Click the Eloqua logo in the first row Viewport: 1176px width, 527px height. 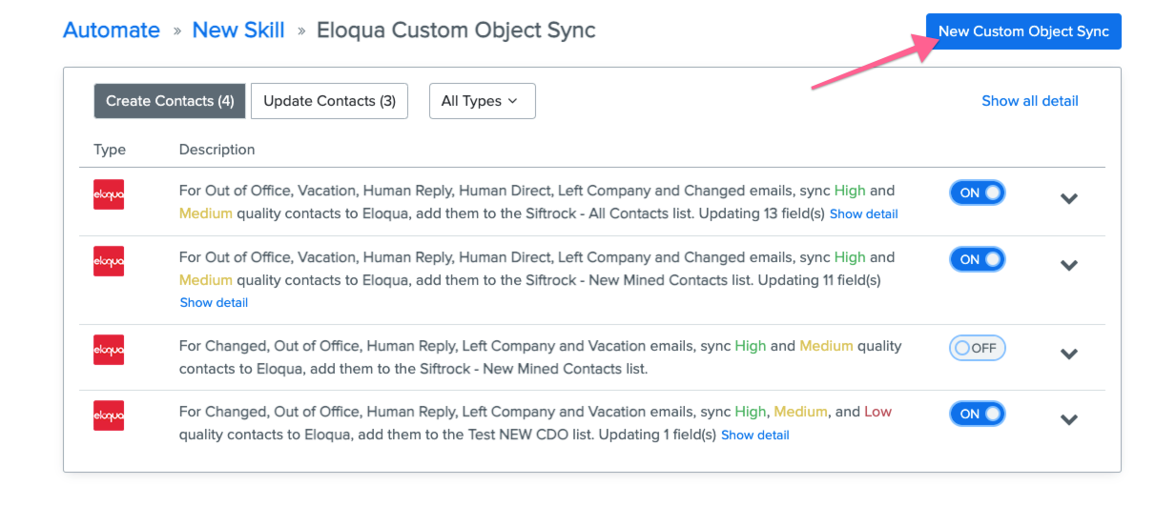pos(109,194)
